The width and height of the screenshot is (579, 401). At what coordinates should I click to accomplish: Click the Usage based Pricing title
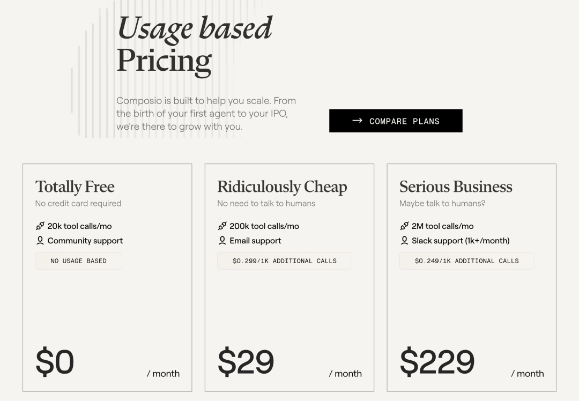pos(195,45)
